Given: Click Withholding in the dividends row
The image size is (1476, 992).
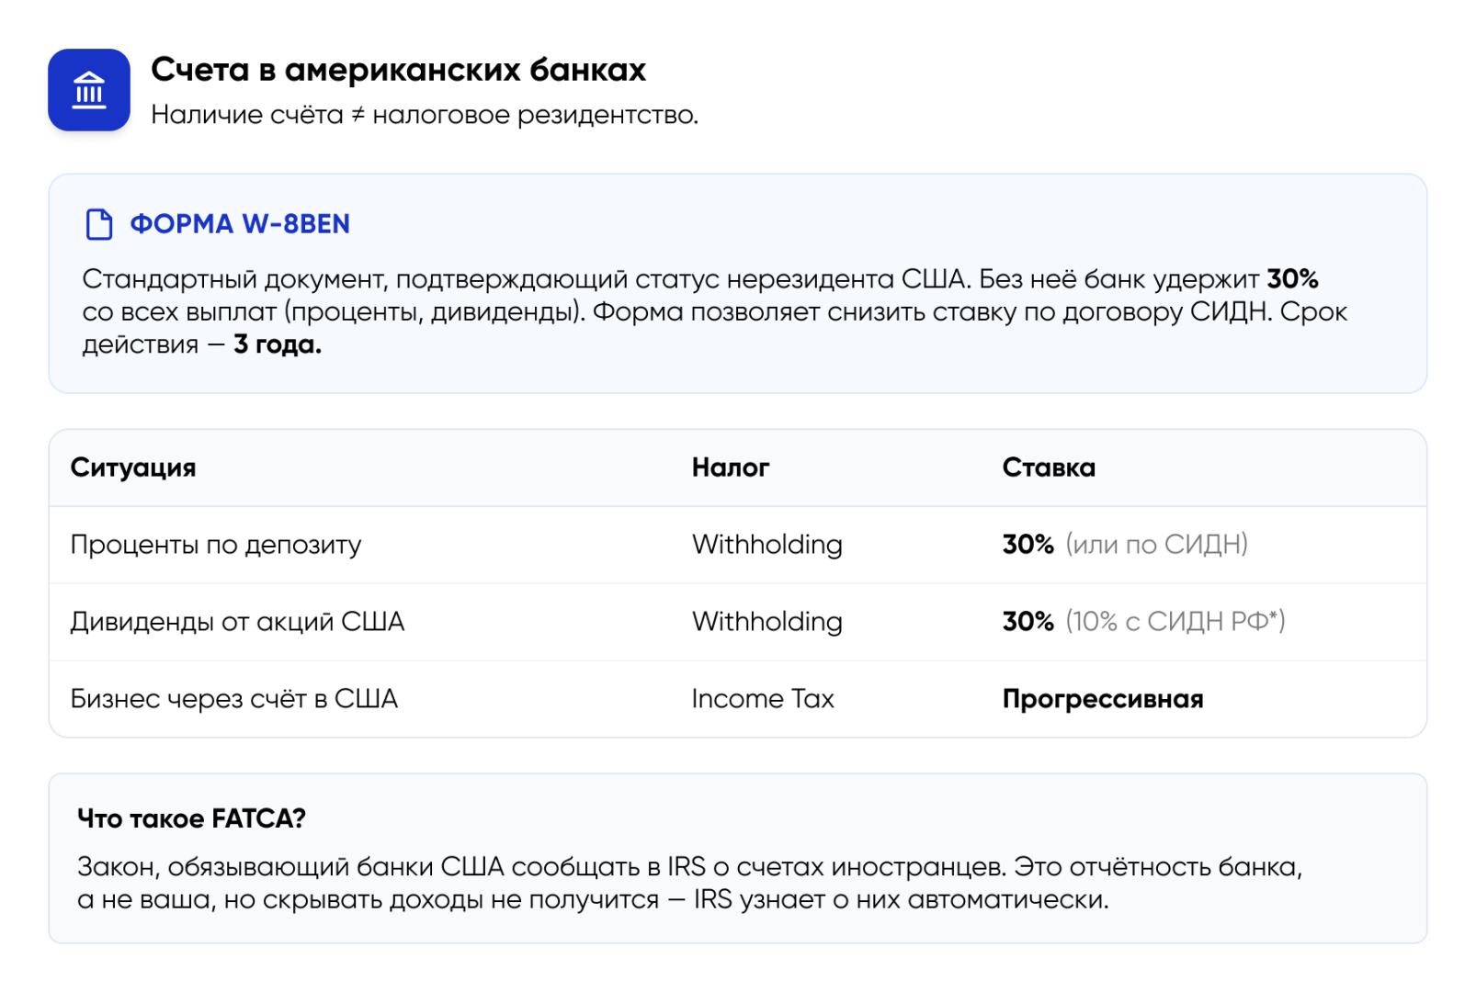Looking at the screenshot, I should point(766,622).
